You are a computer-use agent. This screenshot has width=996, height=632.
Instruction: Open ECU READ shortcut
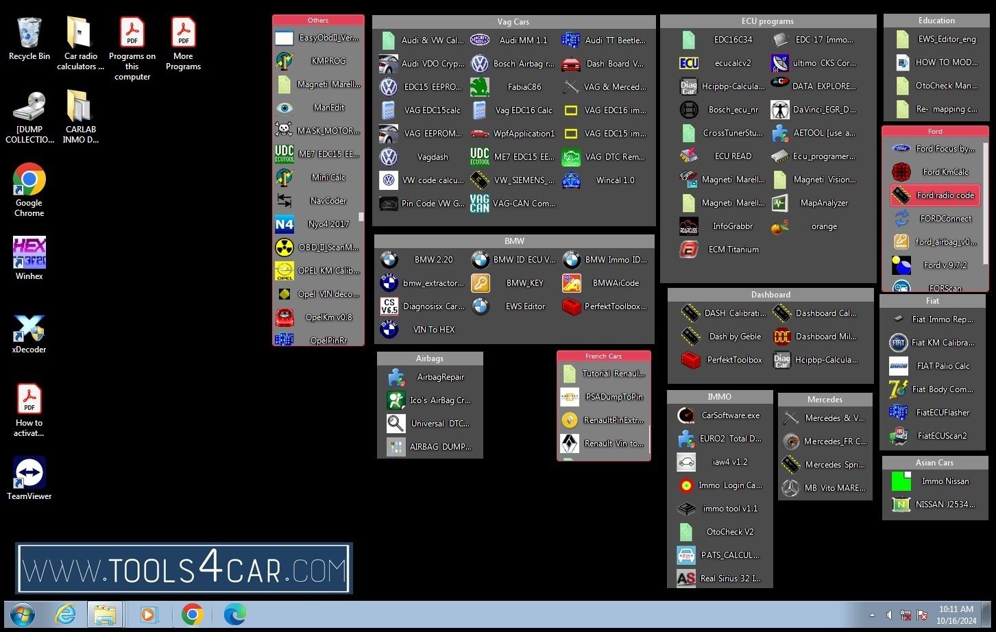722,156
